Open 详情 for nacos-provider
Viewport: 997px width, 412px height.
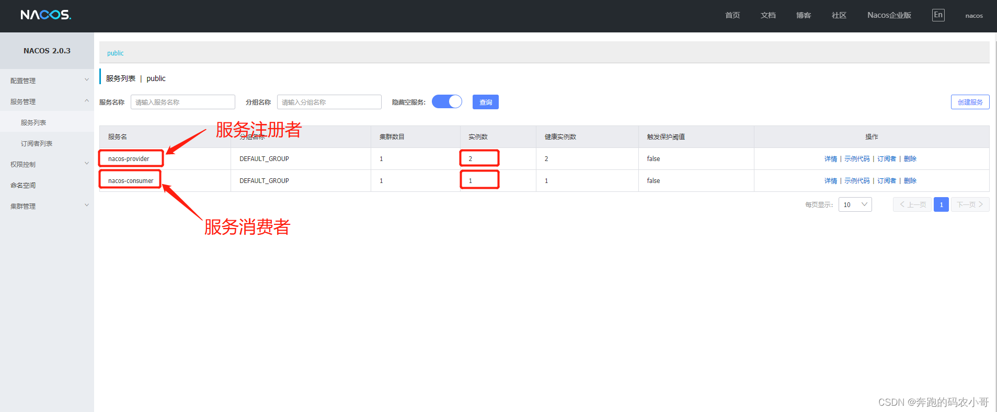click(x=831, y=159)
